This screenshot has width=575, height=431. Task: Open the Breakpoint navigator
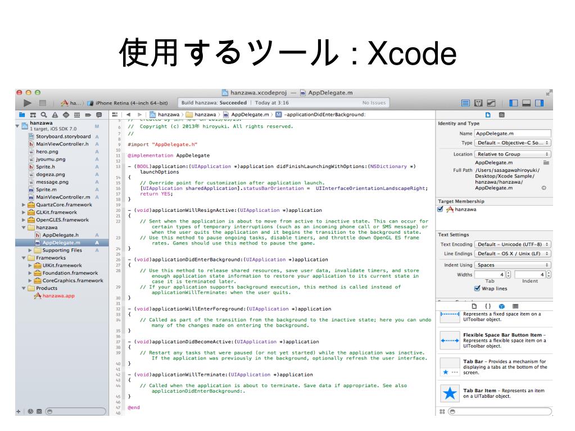click(x=88, y=115)
